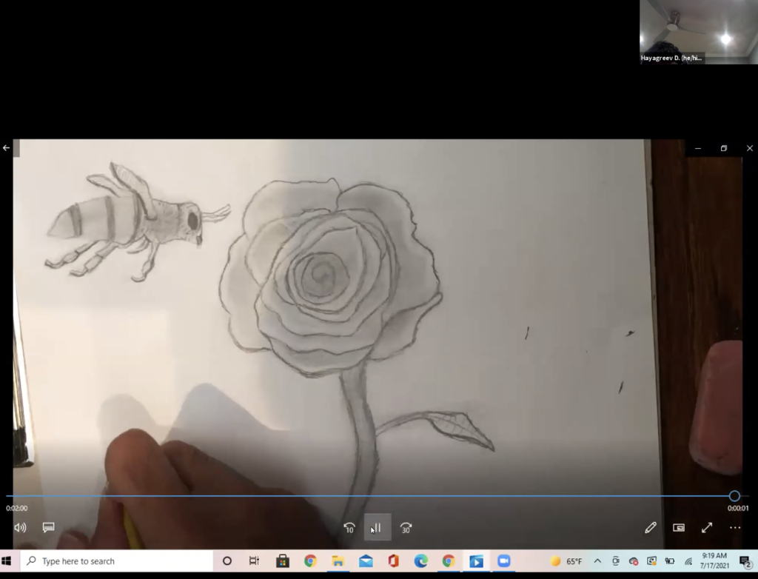Toggle full screen video mode

pos(707,528)
